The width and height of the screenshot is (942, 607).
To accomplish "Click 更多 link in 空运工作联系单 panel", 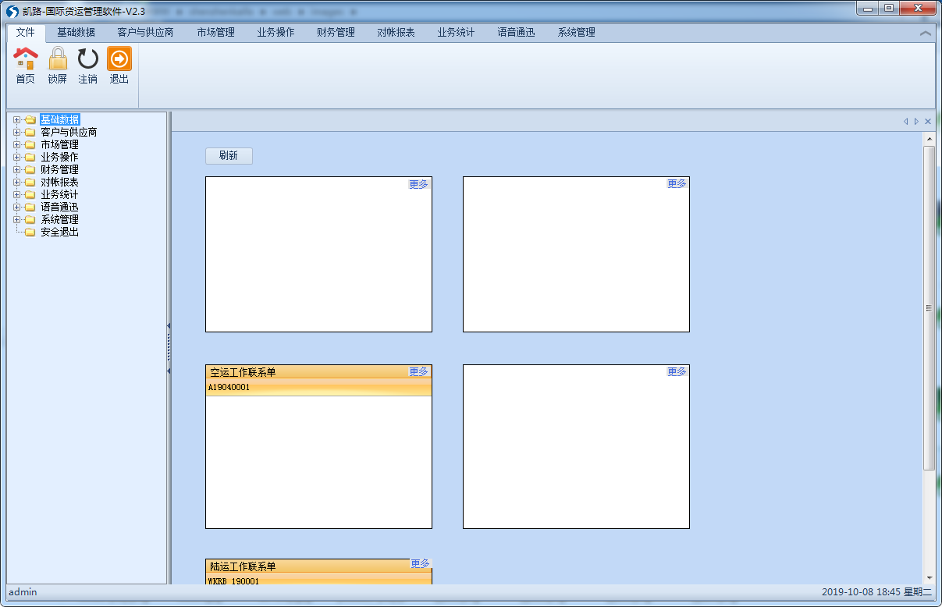I will (418, 372).
